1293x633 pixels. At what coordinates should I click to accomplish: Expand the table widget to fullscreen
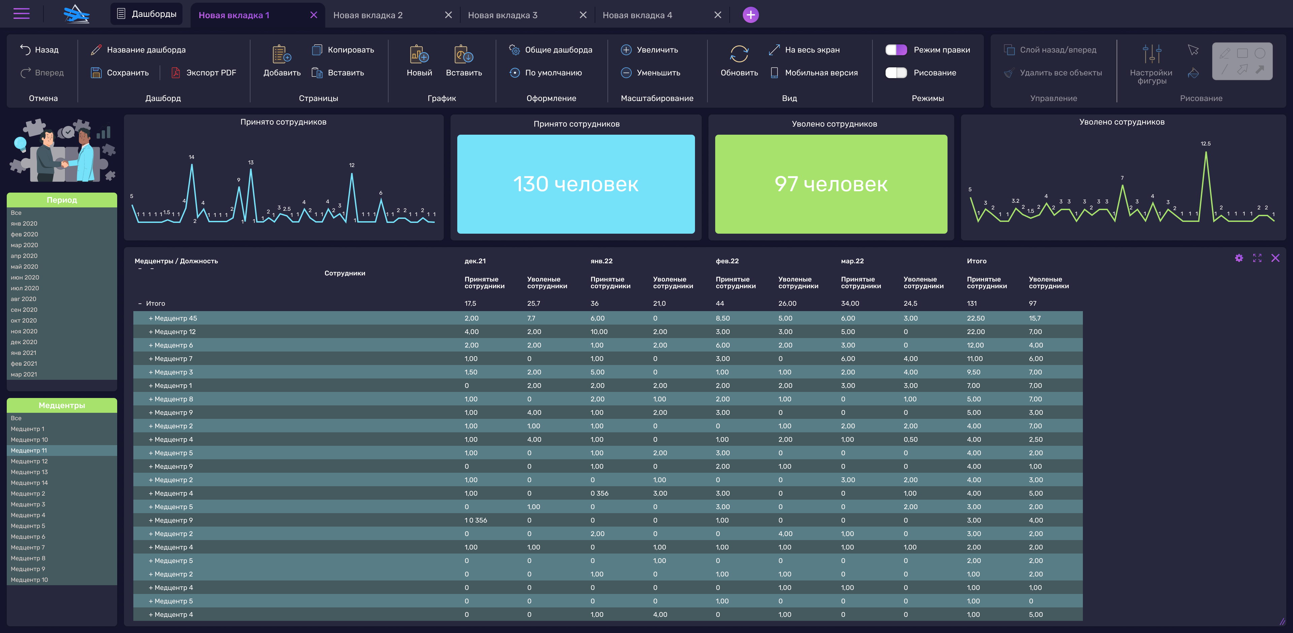click(x=1257, y=258)
